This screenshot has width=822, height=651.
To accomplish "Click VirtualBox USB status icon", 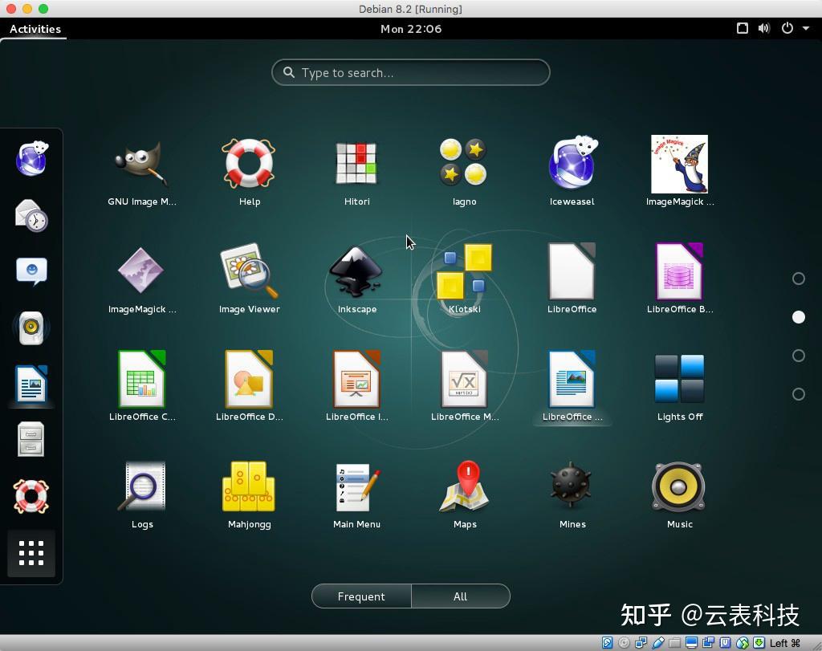I will 658,643.
